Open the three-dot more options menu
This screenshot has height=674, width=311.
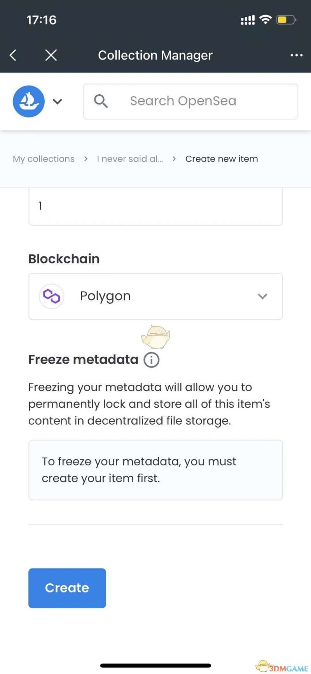296,55
